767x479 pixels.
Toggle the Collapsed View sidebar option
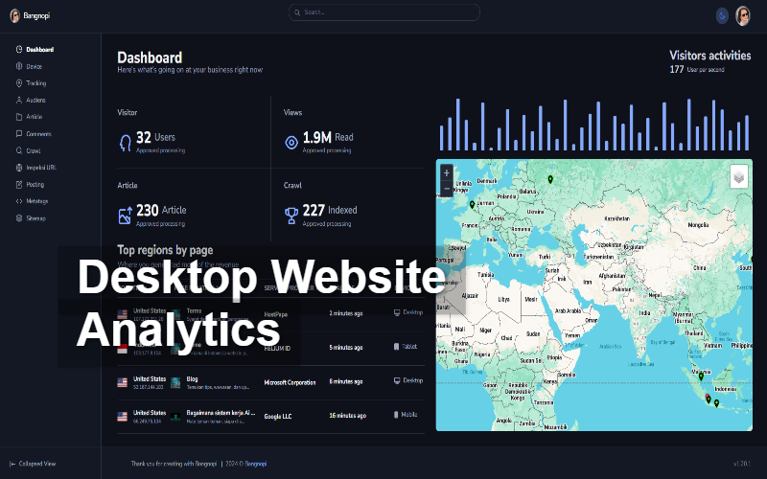pyautogui.click(x=36, y=464)
